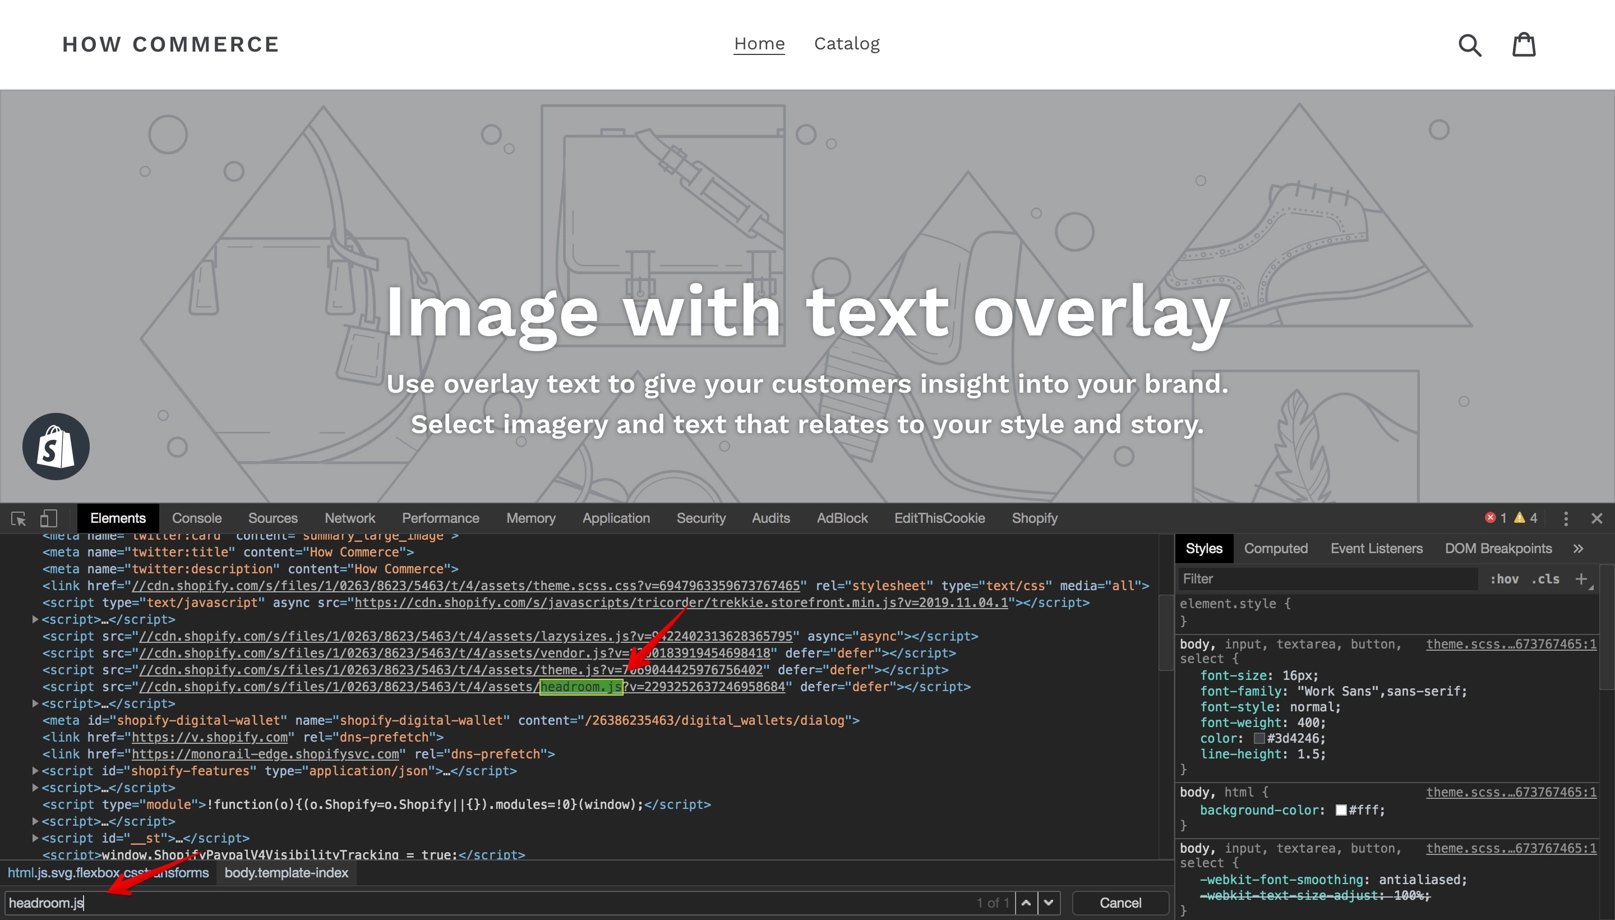The height and width of the screenshot is (920, 1615).
Task: Open the AdBlock tab
Action: click(842, 518)
